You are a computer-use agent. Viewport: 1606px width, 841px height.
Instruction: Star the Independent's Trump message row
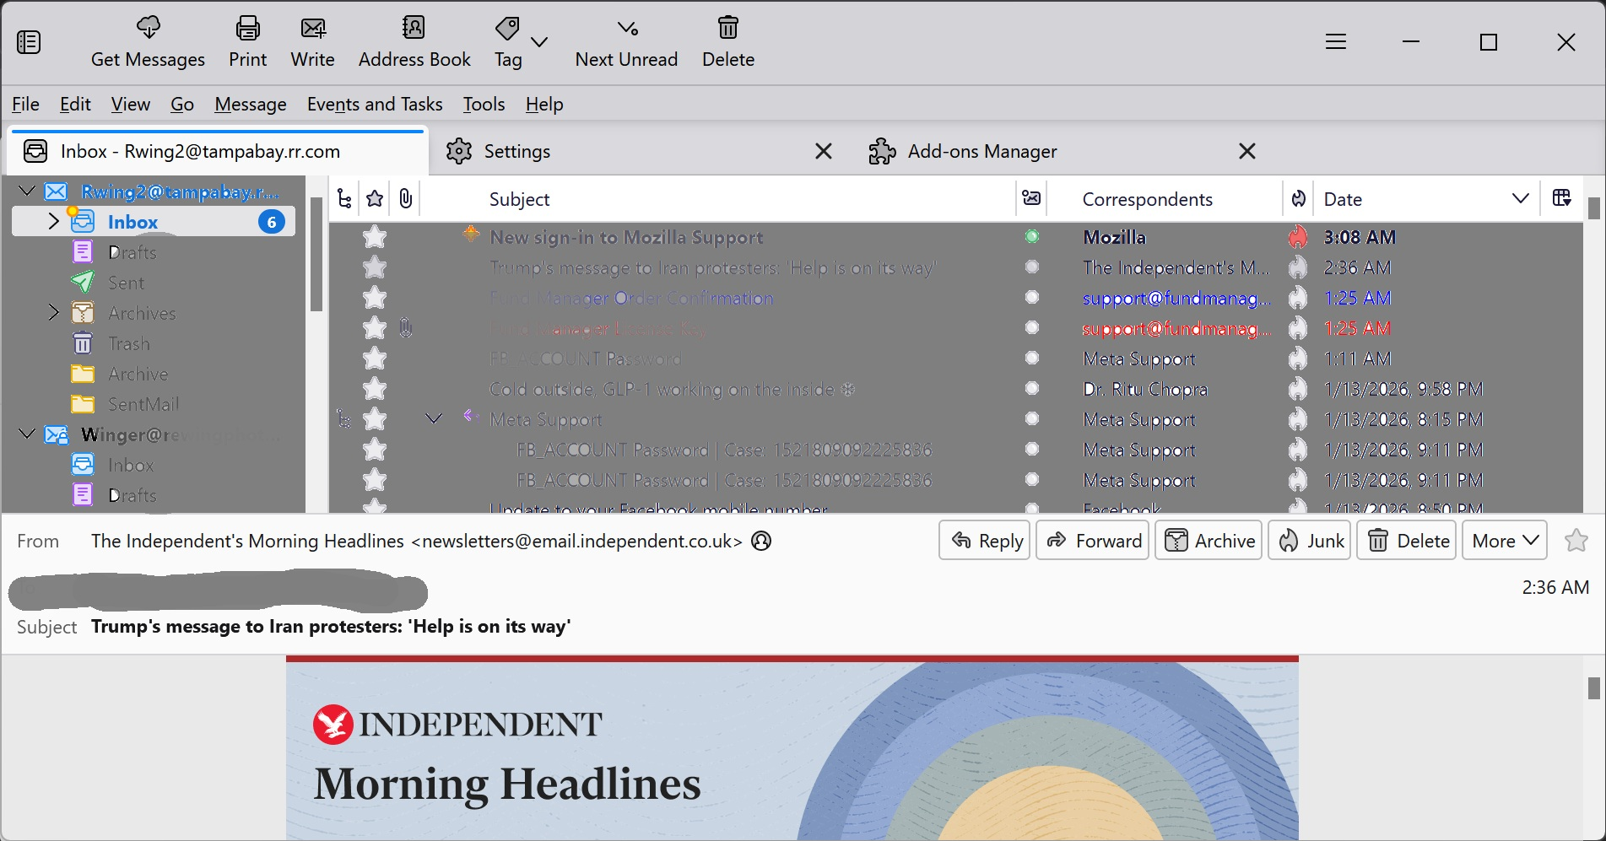tap(375, 267)
